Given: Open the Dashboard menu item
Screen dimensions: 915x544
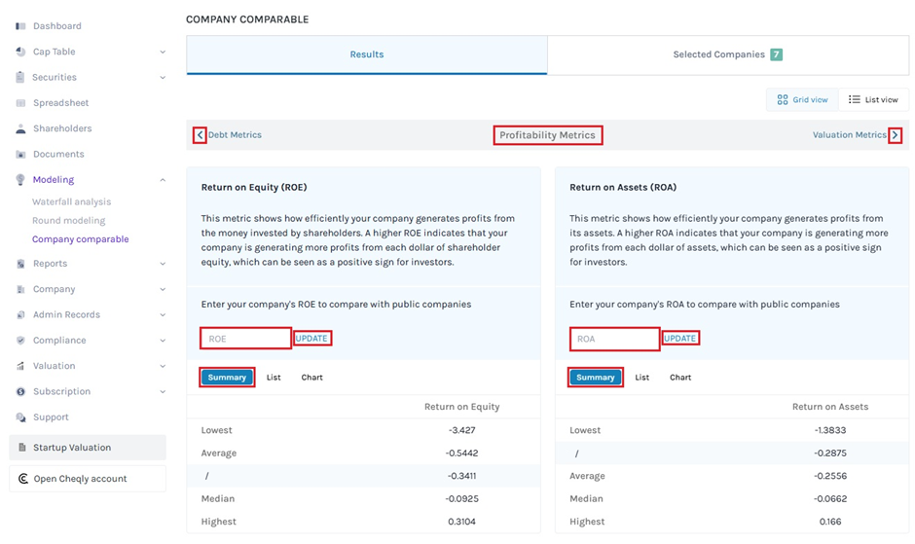Looking at the screenshot, I should click(57, 25).
